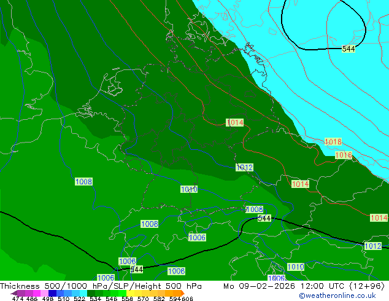Click the legend value 546

point(112,299)
